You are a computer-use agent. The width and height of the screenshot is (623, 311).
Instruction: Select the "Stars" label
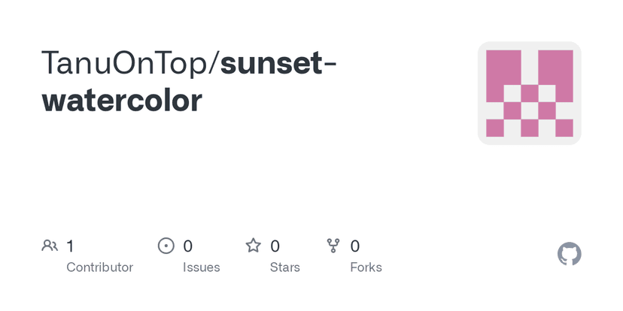click(285, 267)
